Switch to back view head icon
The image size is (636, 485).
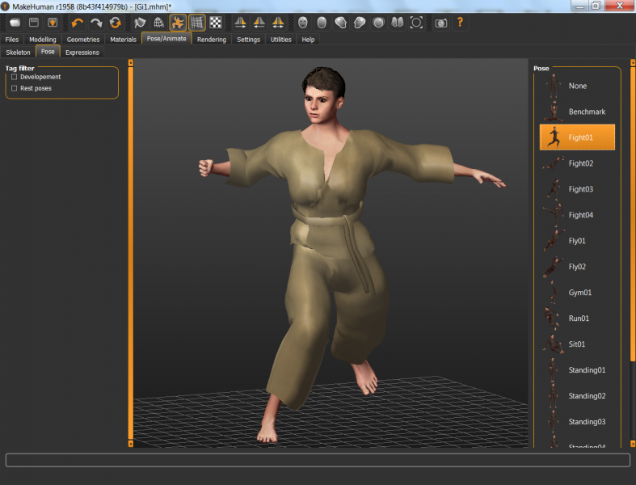point(322,23)
